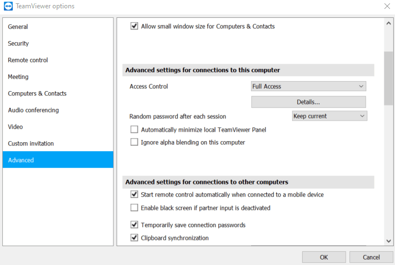
Task: Select Remote control in the sidebar
Action: 28,60
